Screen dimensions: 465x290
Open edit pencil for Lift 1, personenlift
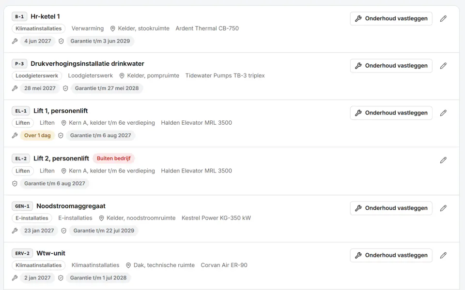(443, 113)
